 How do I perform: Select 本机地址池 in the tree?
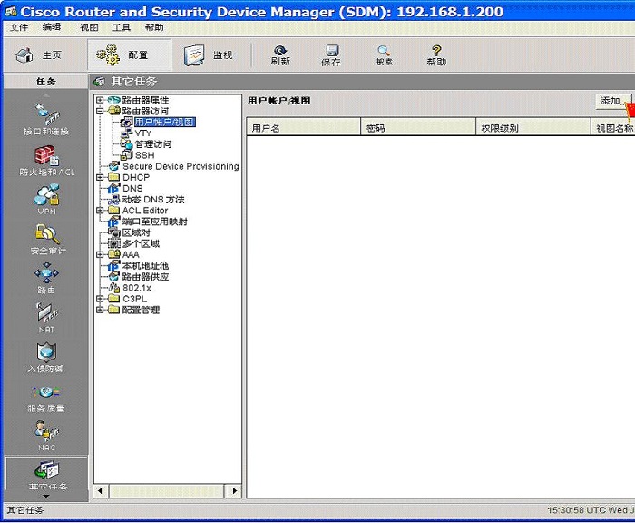tap(145, 266)
